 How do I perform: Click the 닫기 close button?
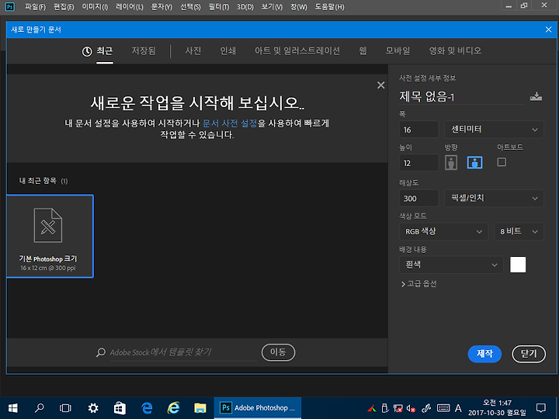[x=529, y=354]
